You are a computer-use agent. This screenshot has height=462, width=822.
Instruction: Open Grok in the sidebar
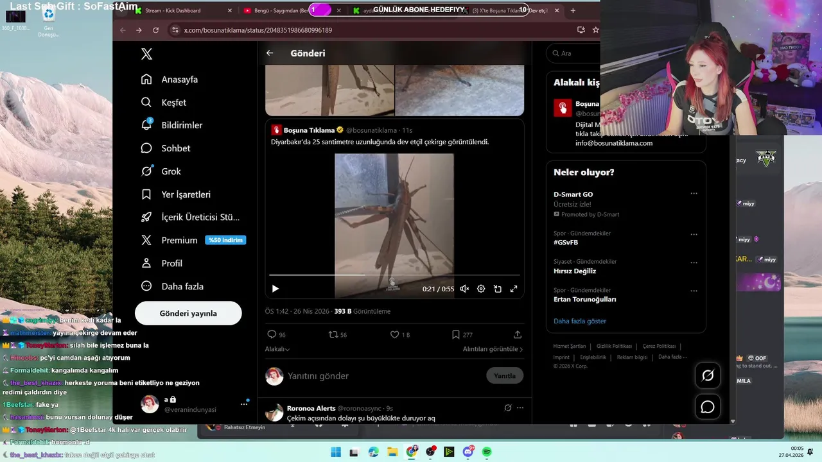click(161, 171)
